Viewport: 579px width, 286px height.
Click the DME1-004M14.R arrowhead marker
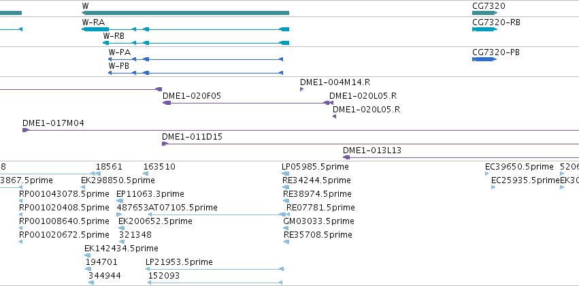(301, 89)
